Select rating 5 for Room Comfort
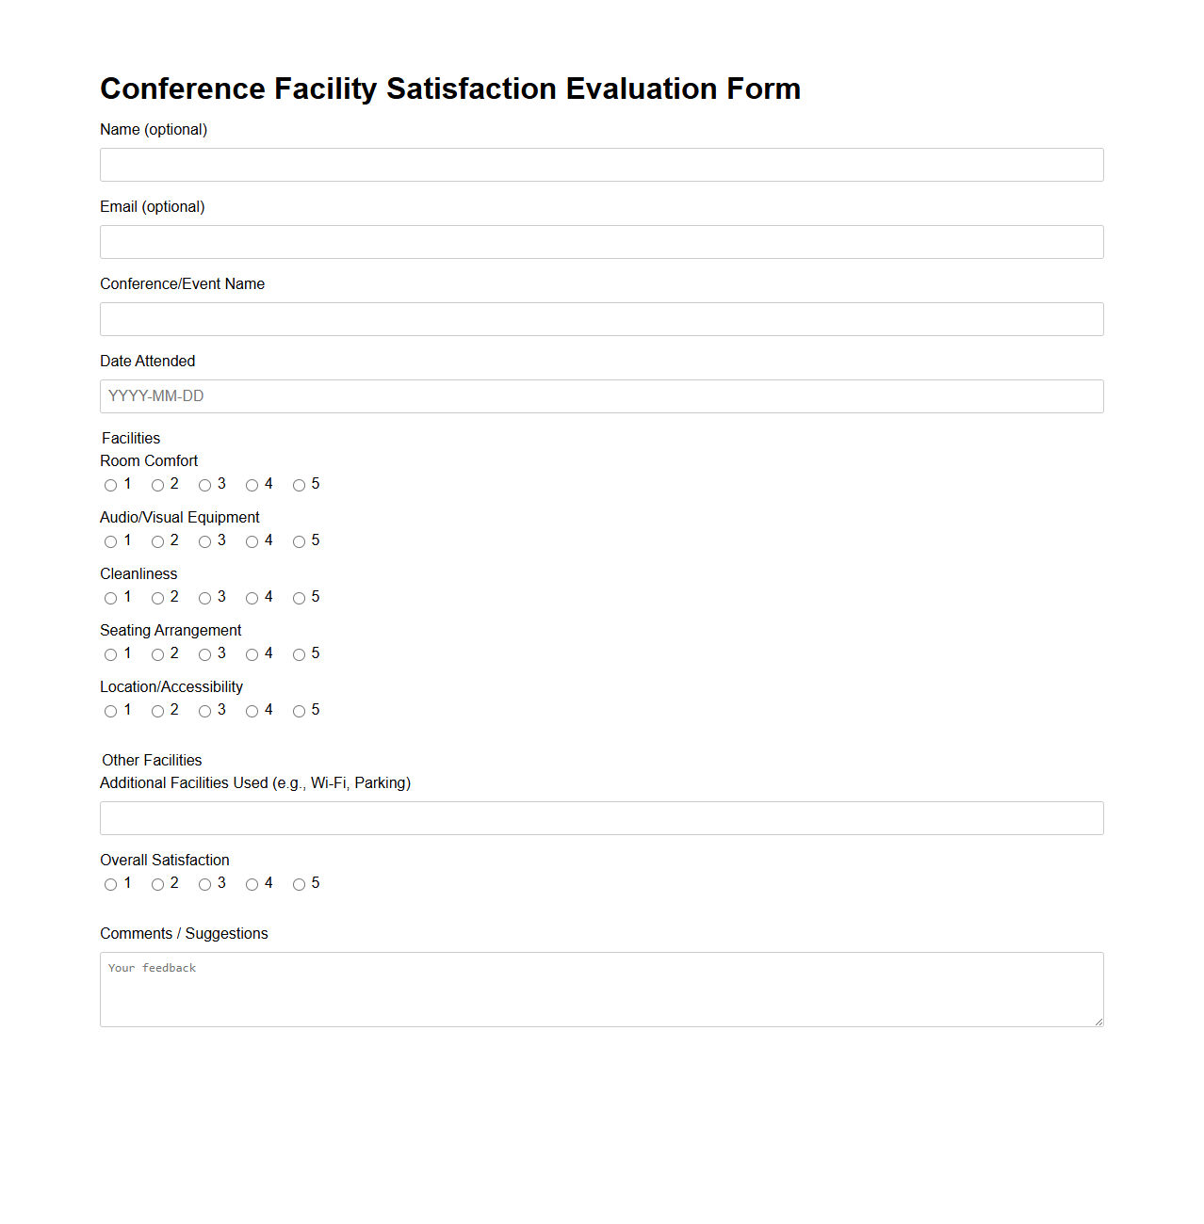This screenshot has width=1204, height=1224. pos(300,485)
